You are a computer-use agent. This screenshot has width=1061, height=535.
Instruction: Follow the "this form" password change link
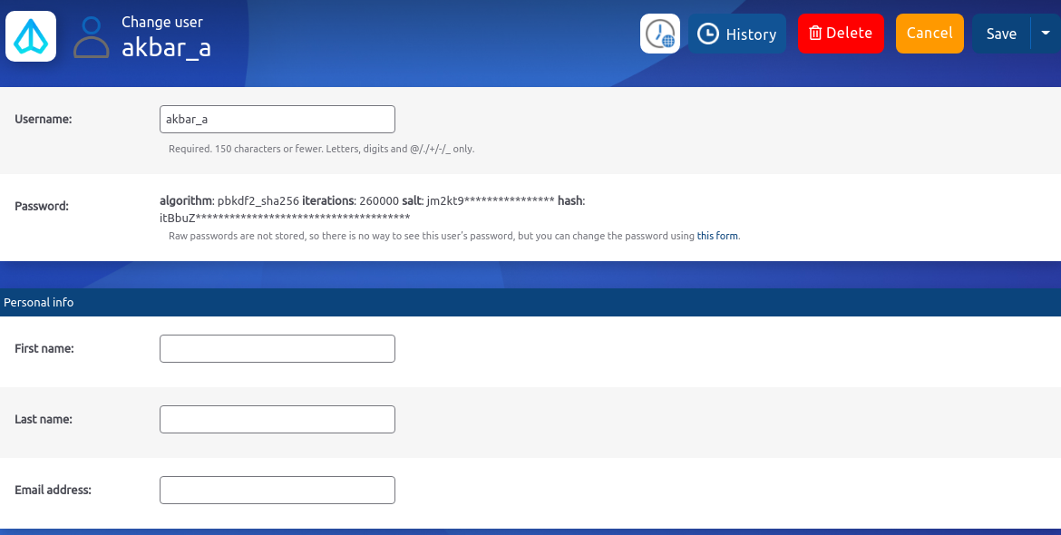(717, 236)
